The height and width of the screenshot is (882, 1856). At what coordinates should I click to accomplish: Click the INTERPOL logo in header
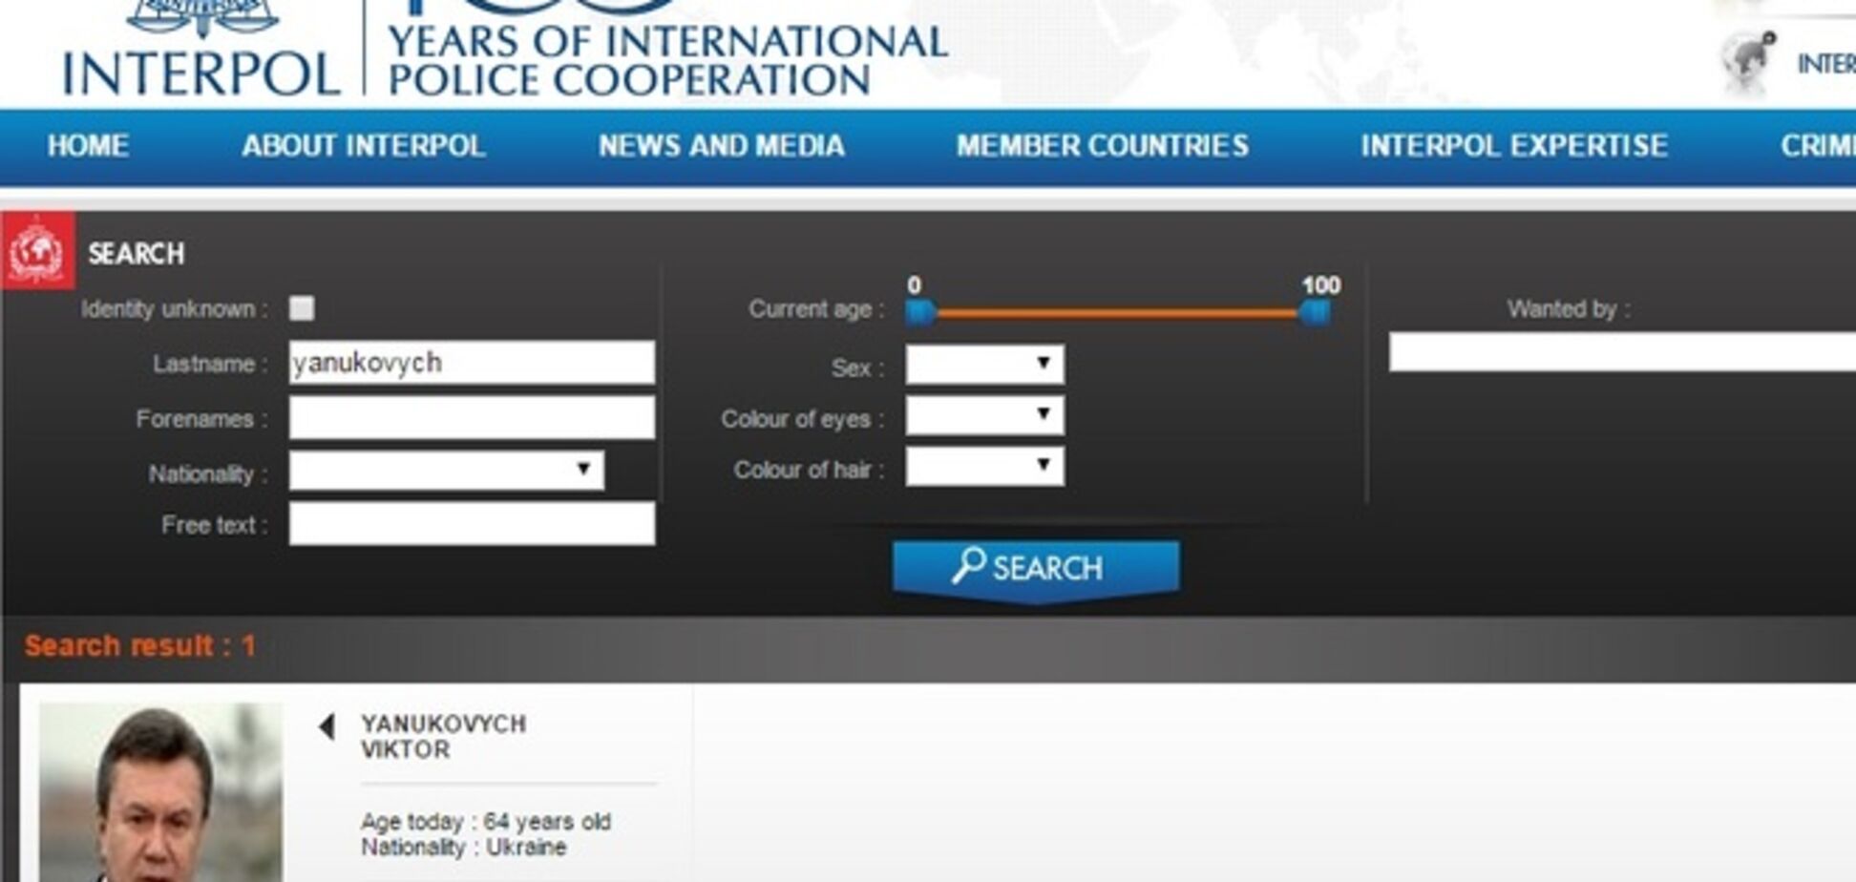point(200,52)
